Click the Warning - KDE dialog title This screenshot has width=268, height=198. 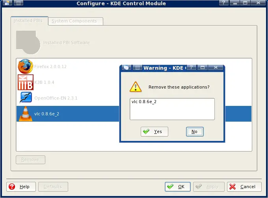[165, 68]
